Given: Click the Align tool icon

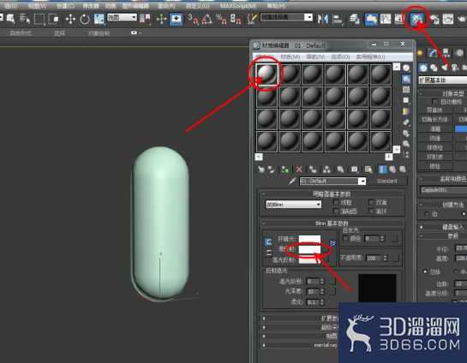Looking at the screenshot, I should 338,19.
